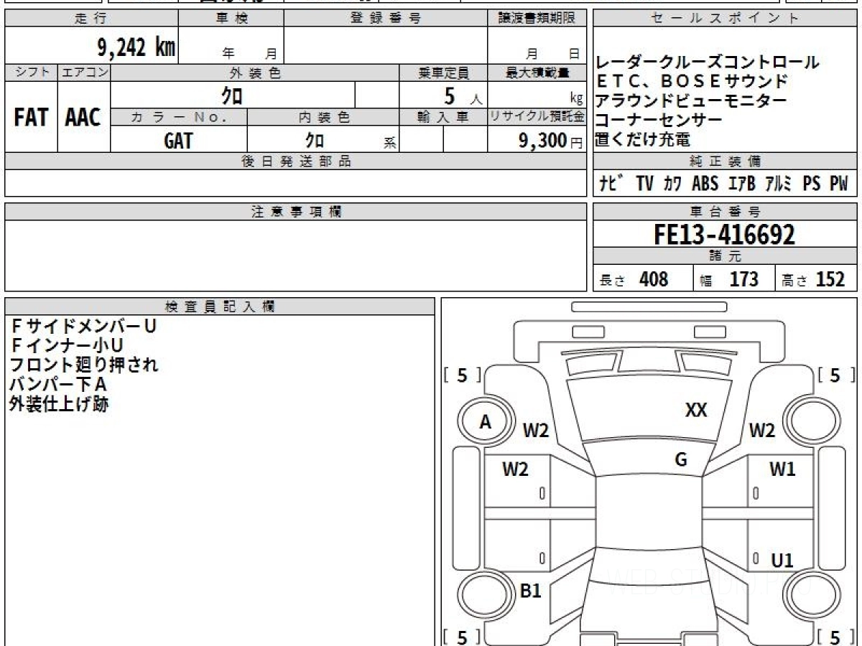
Task: Select the シフト header cell
Action: (x=31, y=72)
